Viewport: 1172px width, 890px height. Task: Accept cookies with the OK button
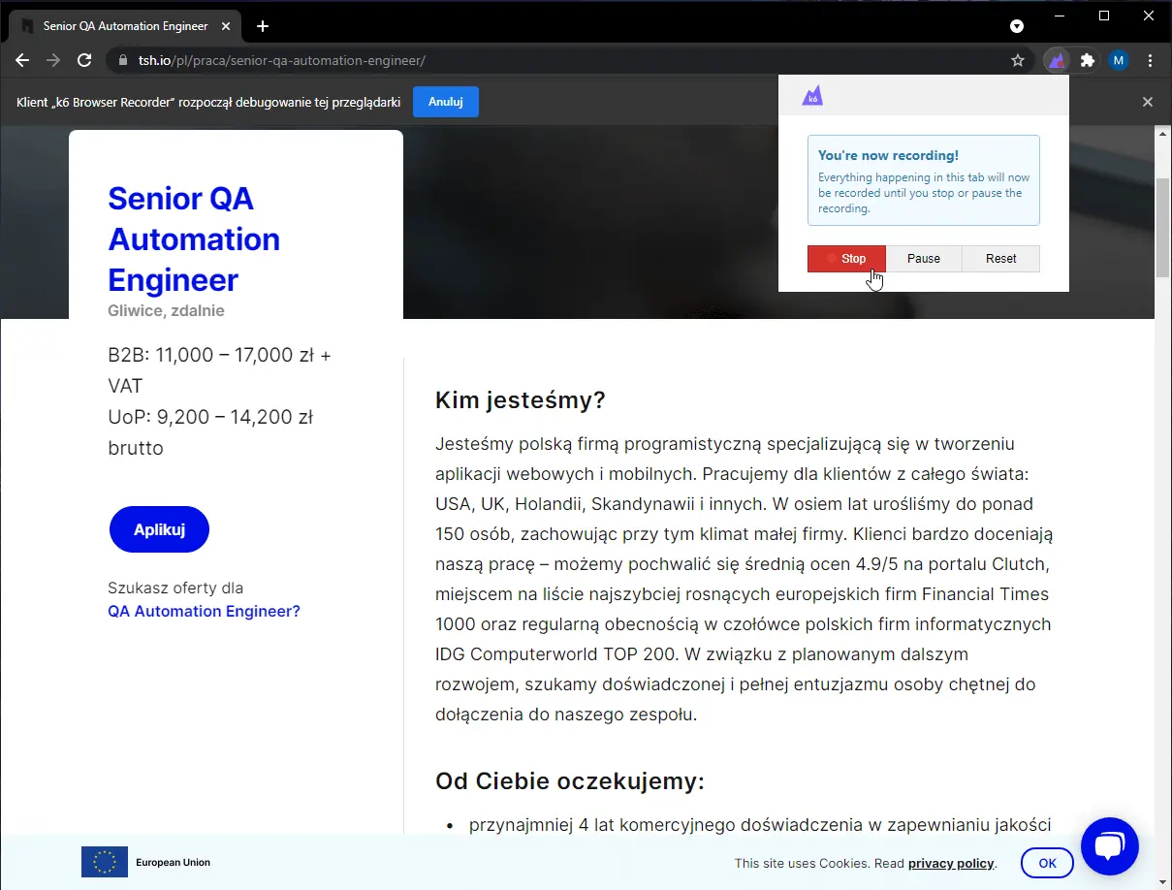click(x=1047, y=862)
